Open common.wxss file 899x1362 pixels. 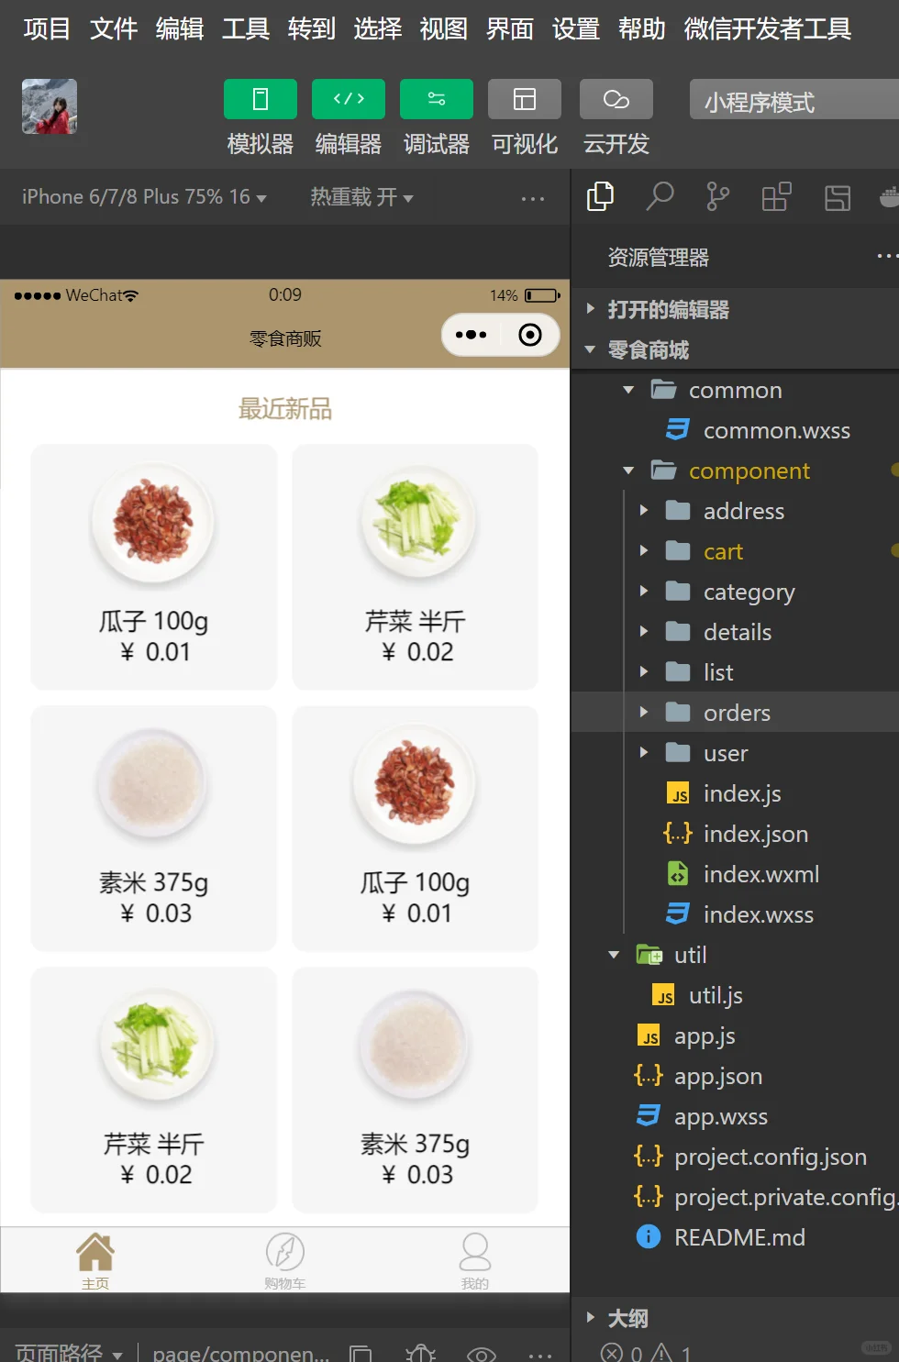735,430
